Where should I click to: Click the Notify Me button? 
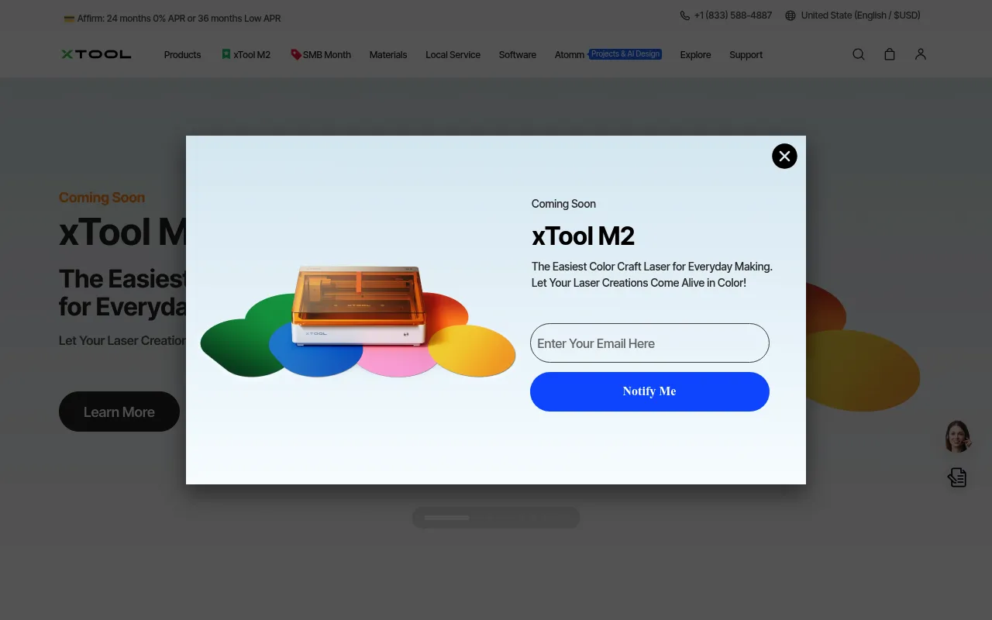click(x=649, y=391)
